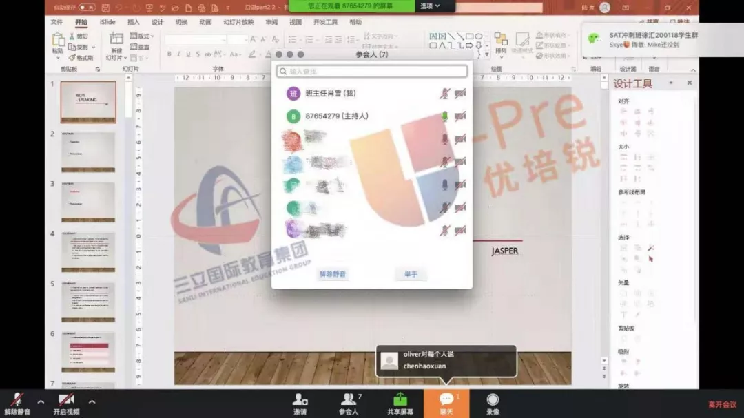
Task: Open the 参会人 participants button in bottom bar
Action: pyautogui.click(x=349, y=404)
